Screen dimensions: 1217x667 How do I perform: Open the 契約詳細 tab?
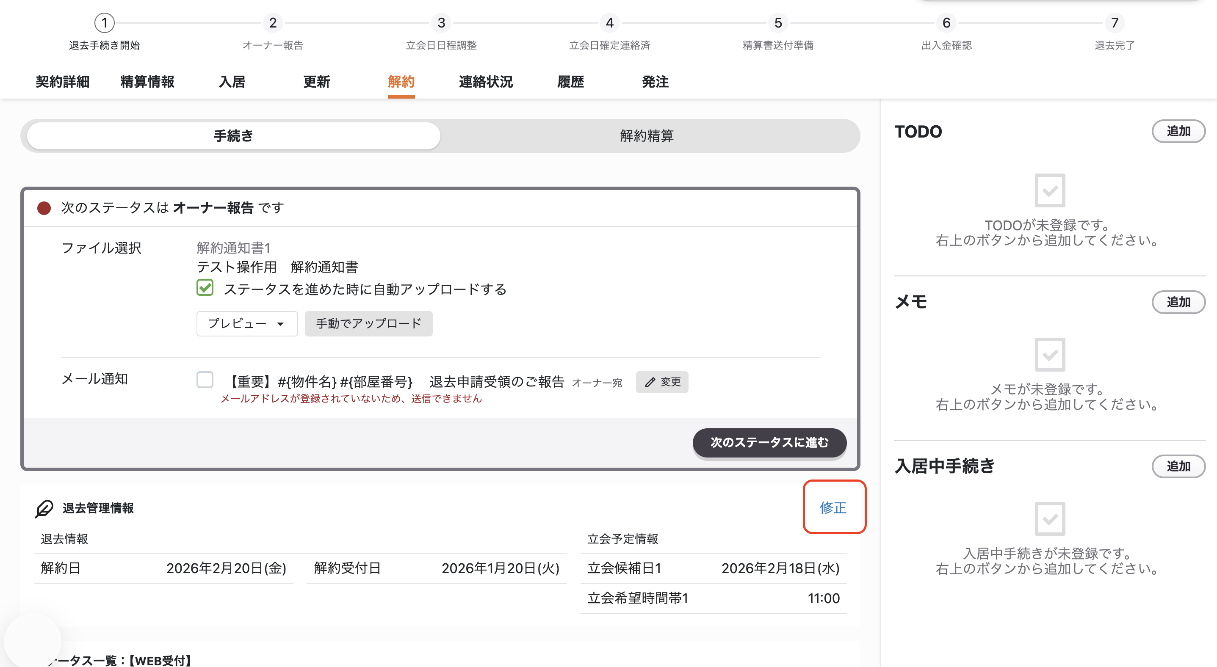62,82
